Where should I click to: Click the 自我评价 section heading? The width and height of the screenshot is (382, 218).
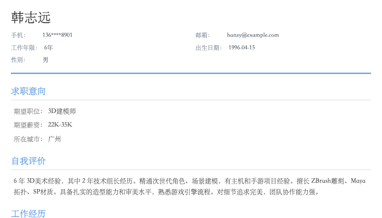point(28,161)
